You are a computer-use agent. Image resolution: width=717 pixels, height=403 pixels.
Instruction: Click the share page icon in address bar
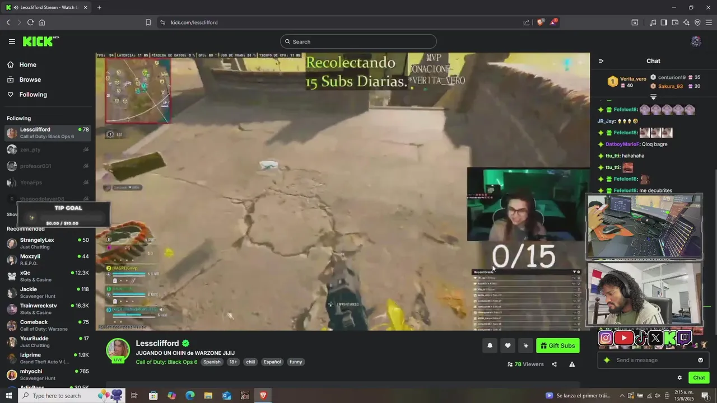tap(527, 22)
